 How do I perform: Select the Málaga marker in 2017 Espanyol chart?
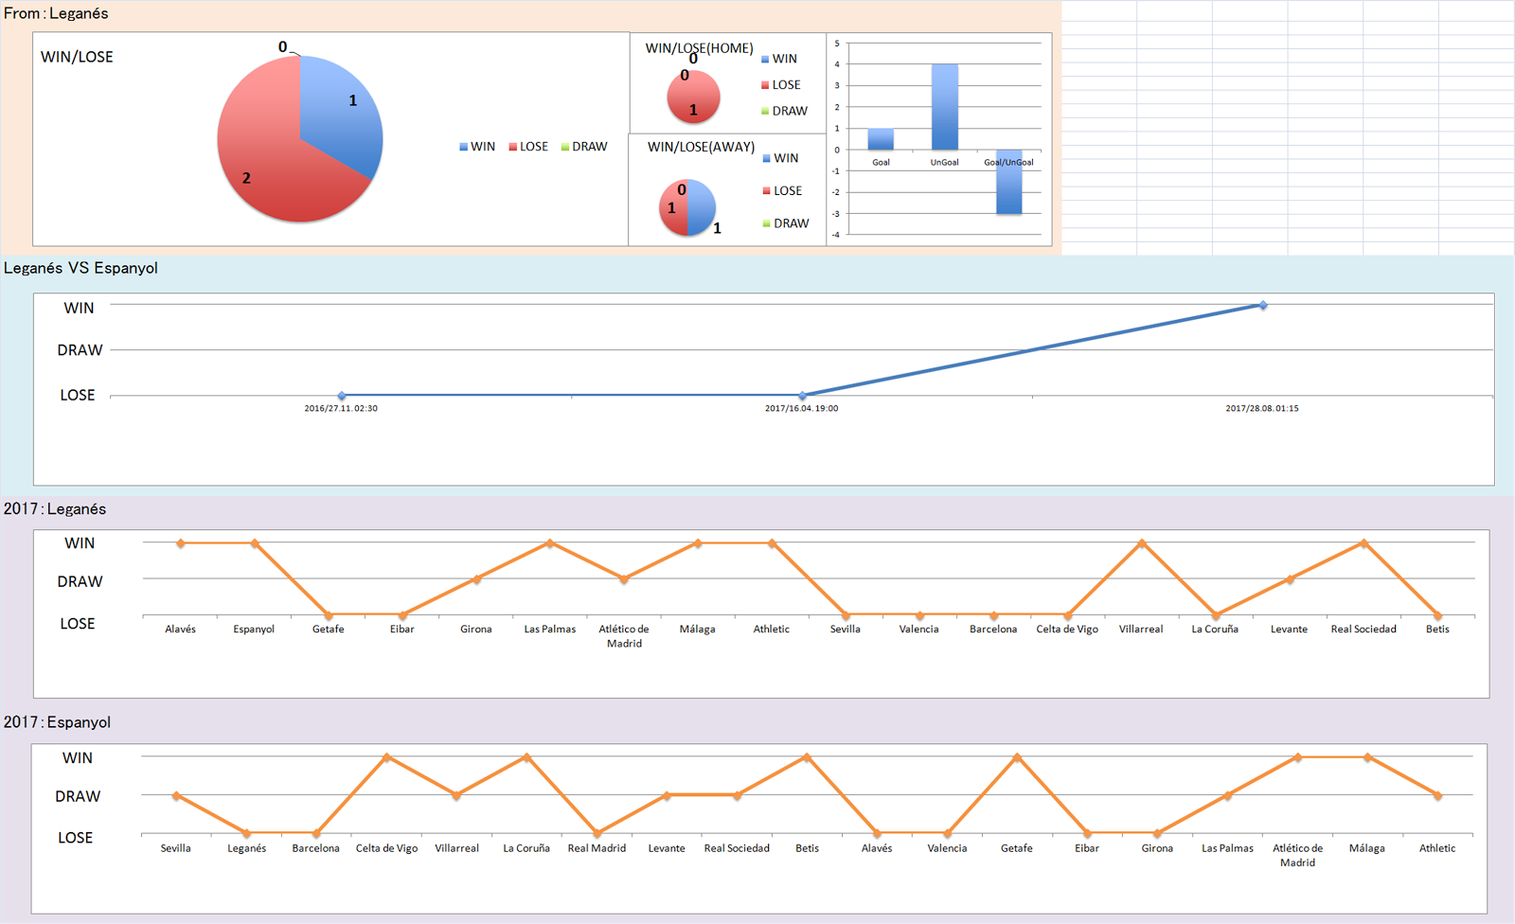pos(1367,757)
